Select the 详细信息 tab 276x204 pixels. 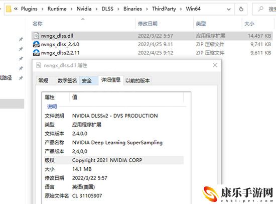pos(111,80)
